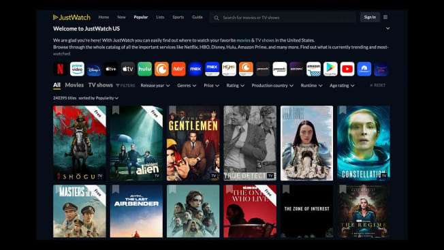444x250 pixels.
Task: Bookmark Constellation to the watchlist
Action: click(x=343, y=110)
